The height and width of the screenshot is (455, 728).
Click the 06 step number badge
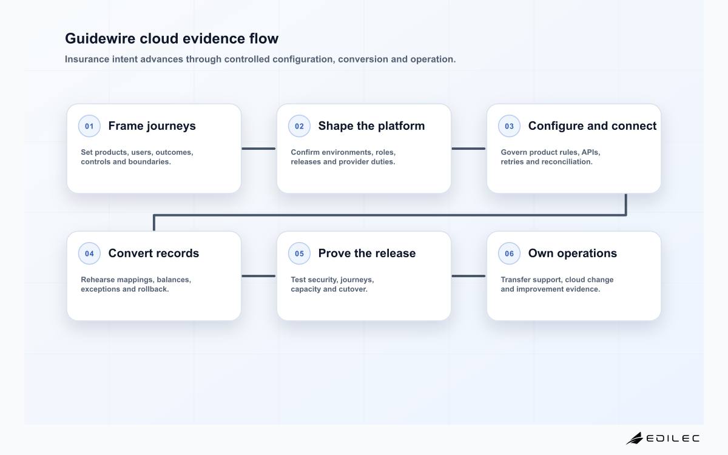point(509,254)
